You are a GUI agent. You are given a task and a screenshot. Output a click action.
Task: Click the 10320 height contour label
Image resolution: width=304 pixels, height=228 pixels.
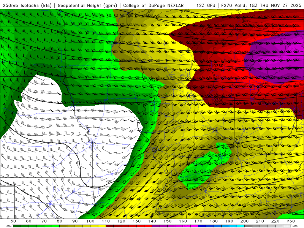point(152,80)
